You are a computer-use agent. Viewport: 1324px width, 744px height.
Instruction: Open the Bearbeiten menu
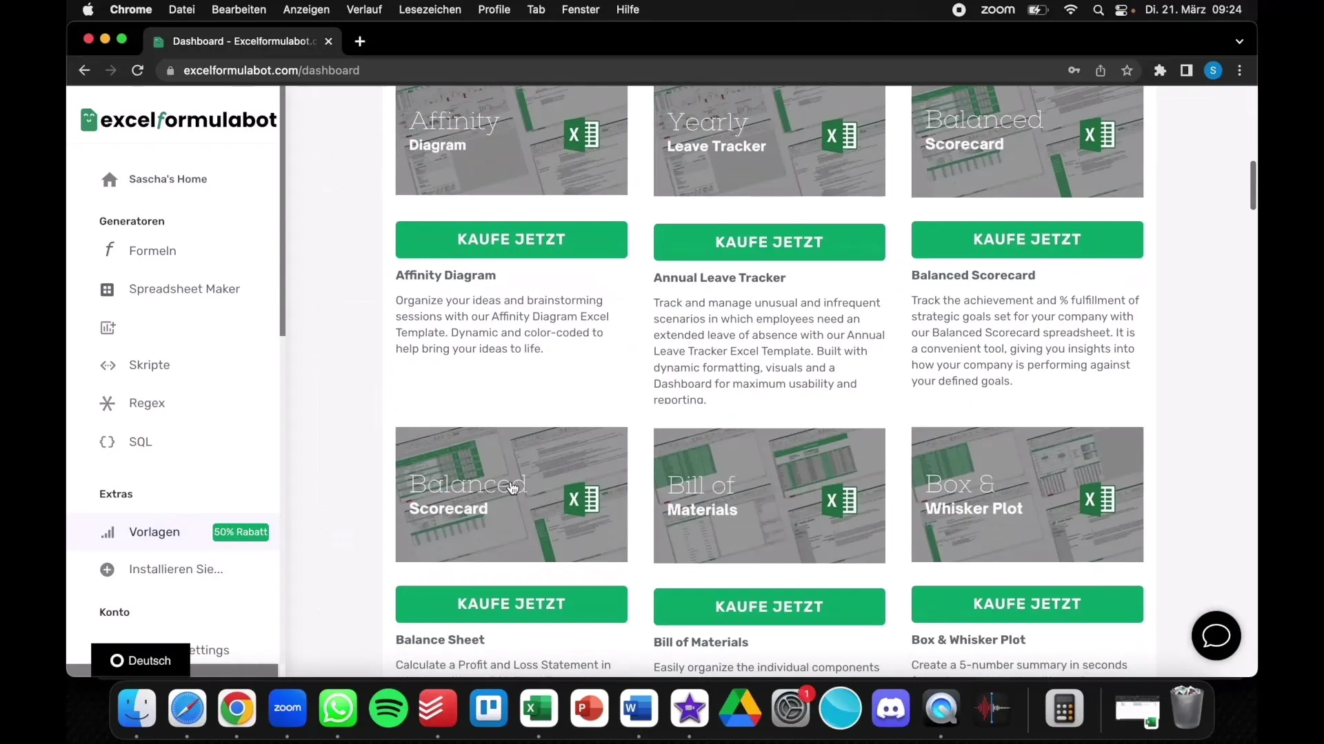tap(239, 10)
